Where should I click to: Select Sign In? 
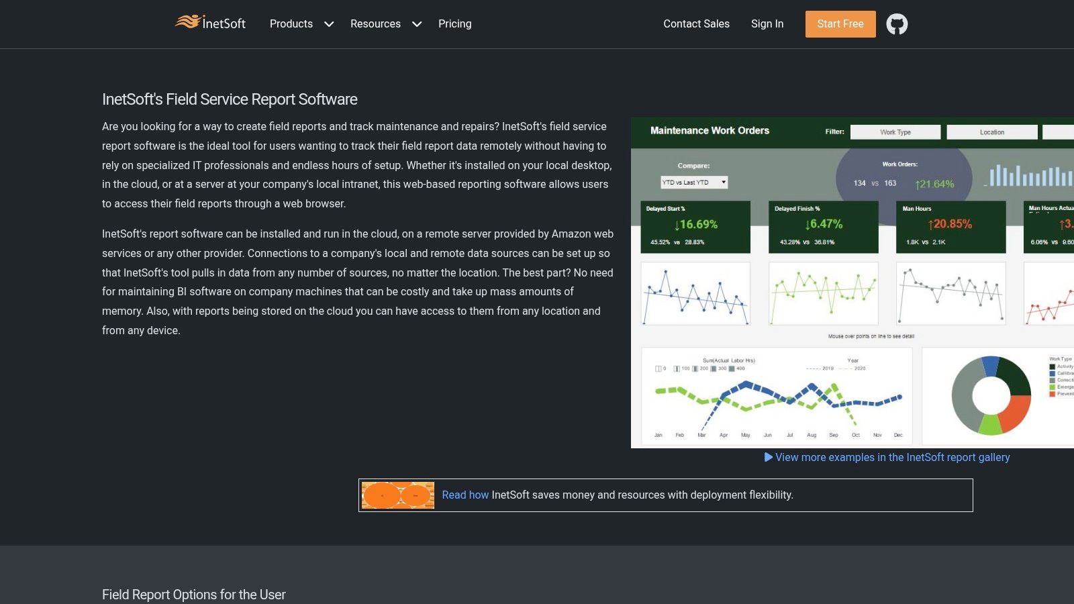click(767, 23)
